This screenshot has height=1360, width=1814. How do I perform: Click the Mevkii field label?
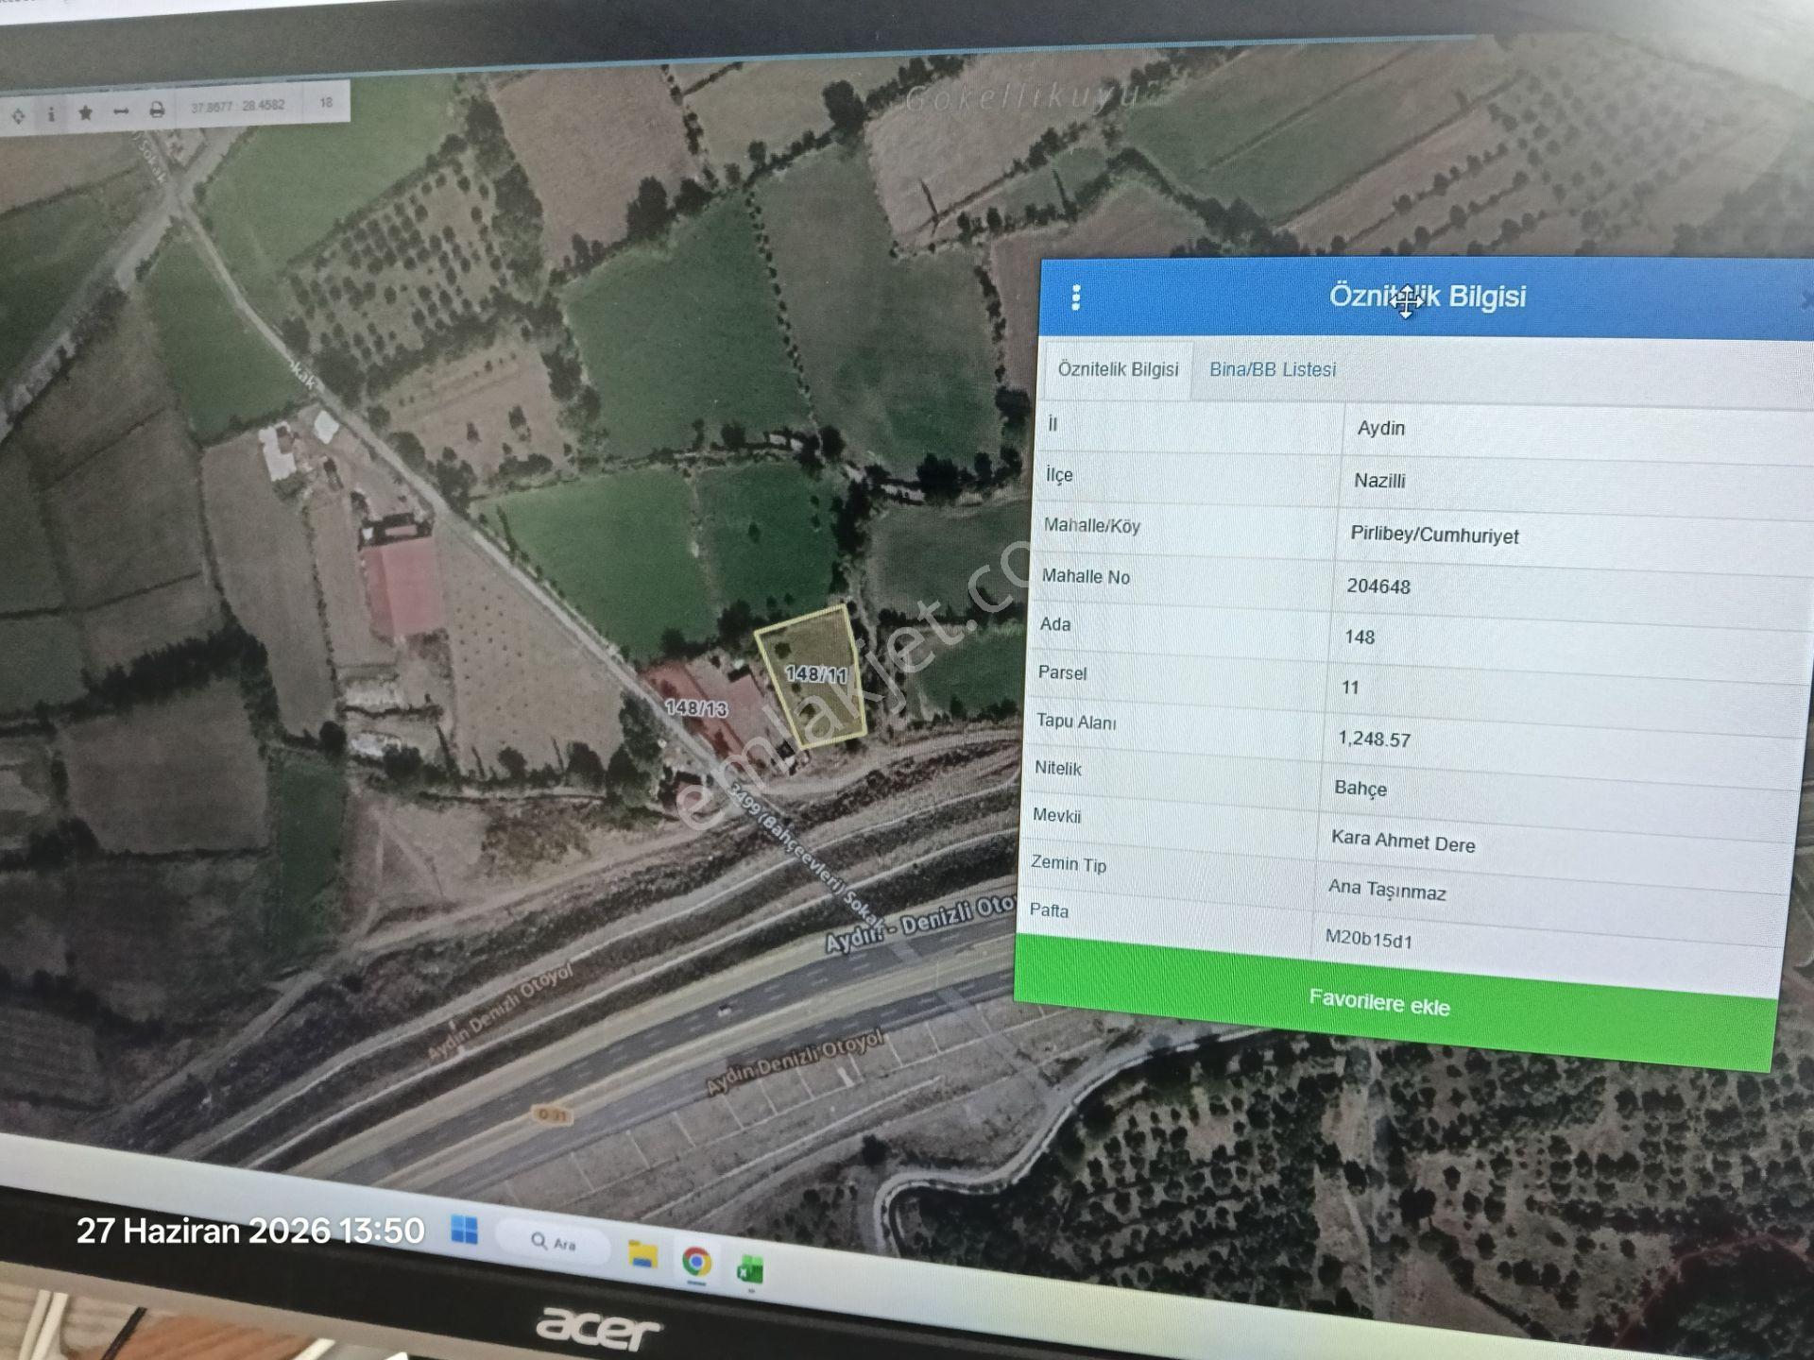point(1056,815)
